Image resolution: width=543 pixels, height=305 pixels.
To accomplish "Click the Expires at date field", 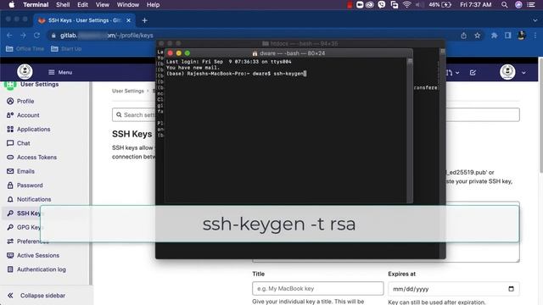I will (x=454, y=289).
